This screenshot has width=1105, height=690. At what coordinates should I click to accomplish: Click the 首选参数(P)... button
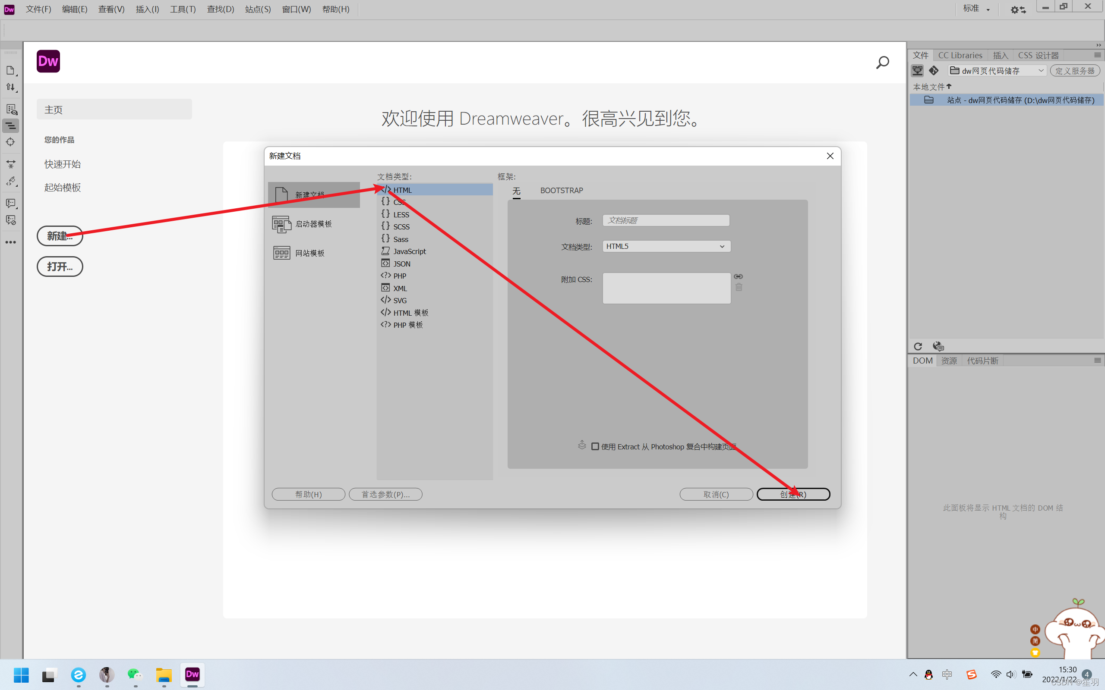pyautogui.click(x=385, y=494)
